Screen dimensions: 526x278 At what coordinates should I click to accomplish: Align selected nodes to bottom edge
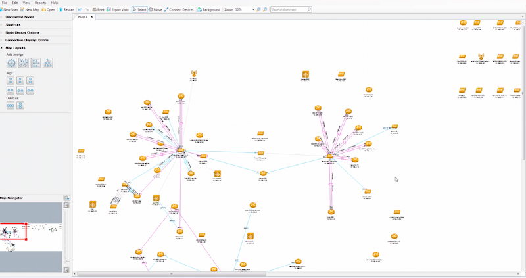click(x=11, y=90)
